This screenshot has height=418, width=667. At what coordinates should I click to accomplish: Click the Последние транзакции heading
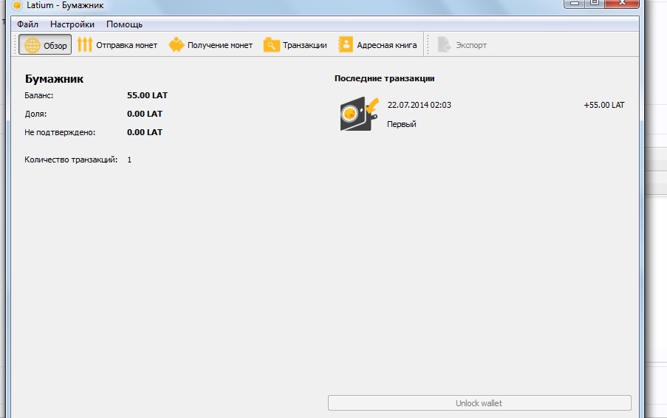click(x=385, y=79)
